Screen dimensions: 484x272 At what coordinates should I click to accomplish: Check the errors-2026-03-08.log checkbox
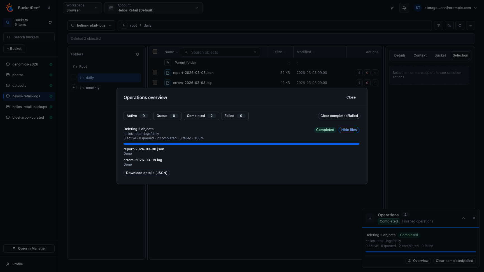coord(155,82)
